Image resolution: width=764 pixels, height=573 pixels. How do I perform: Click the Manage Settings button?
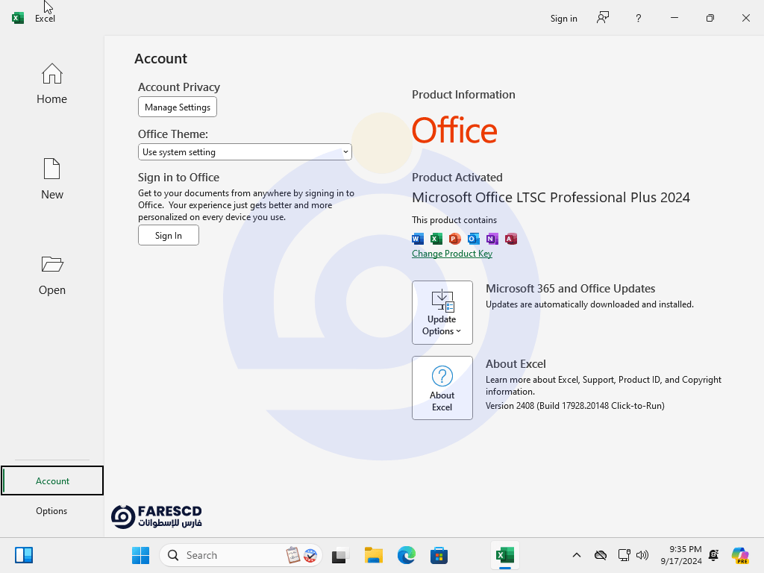coord(178,107)
